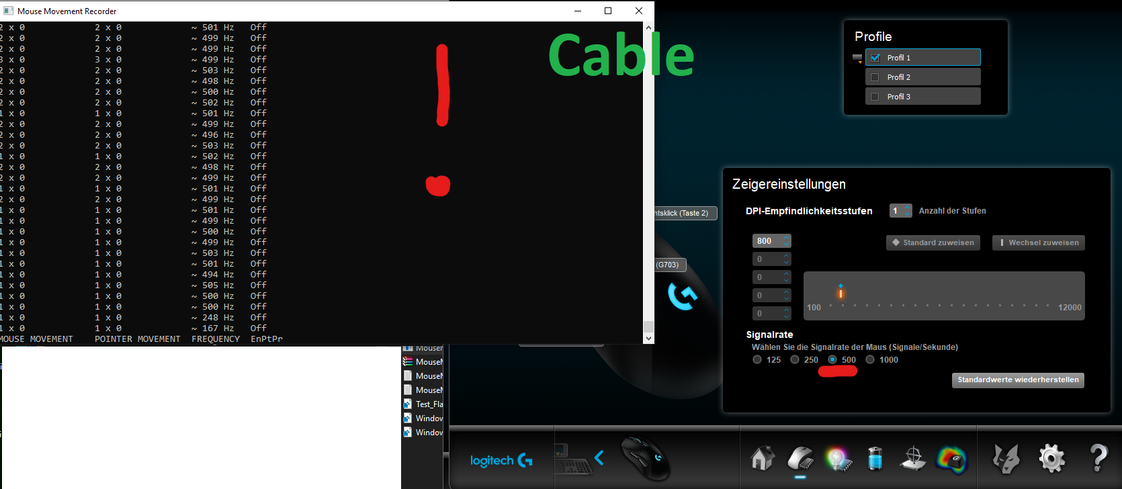Viewport: 1122px width, 489px height.
Task: Open the battery status icon
Action: click(x=875, y=459)
